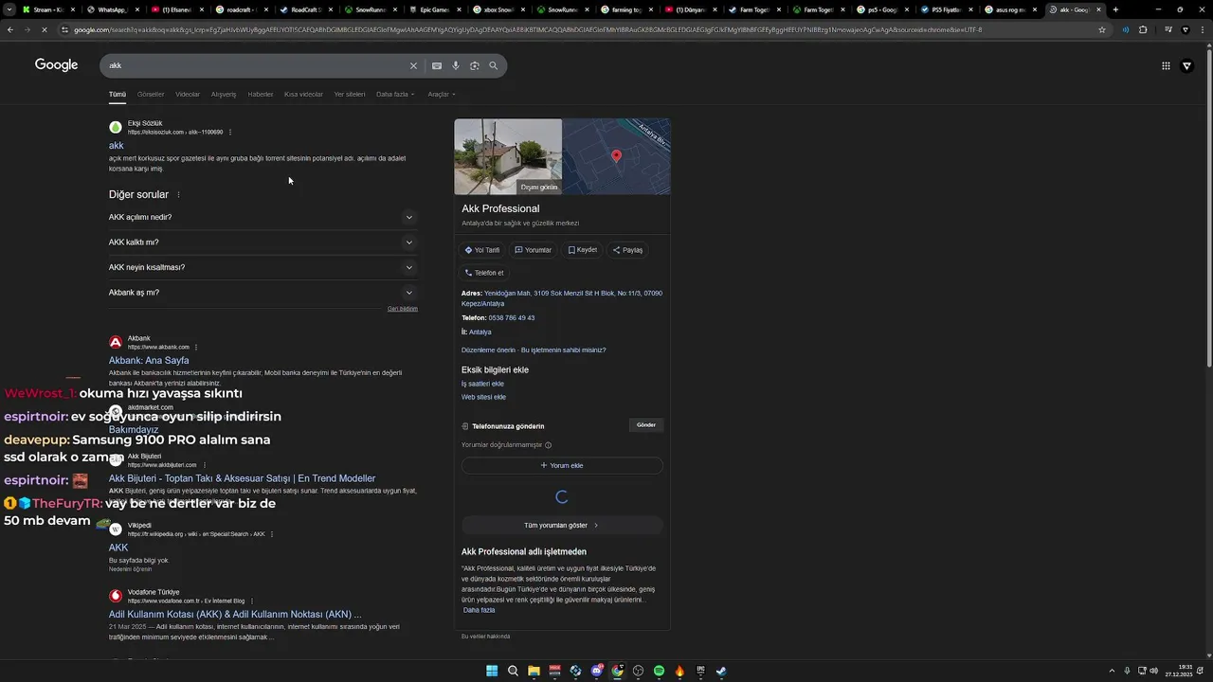The height and width of the screenshot is (682, 1213).
Task: Expand 'Daha fazla' in business description
Action: tap(479, 610)
